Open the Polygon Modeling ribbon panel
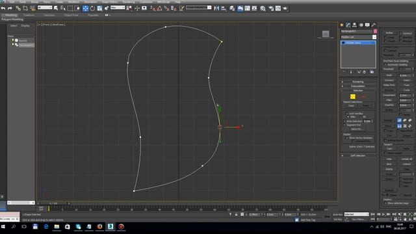The image size is (416, 234). click(x=12, y=19)
